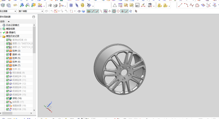Click the heart-shaped curve icon
Screen dimensions: 219x119
(x=197, y=5)
